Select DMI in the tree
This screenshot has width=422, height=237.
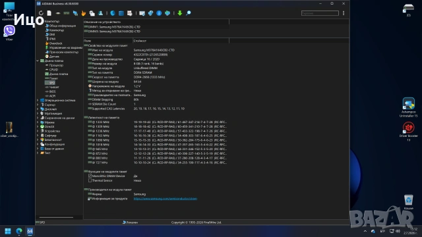pyautogui.click(x=50, y=34)
